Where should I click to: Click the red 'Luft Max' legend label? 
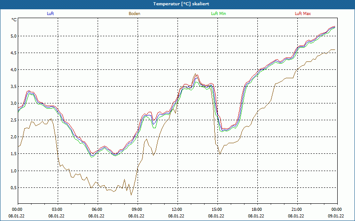(303, 14)
